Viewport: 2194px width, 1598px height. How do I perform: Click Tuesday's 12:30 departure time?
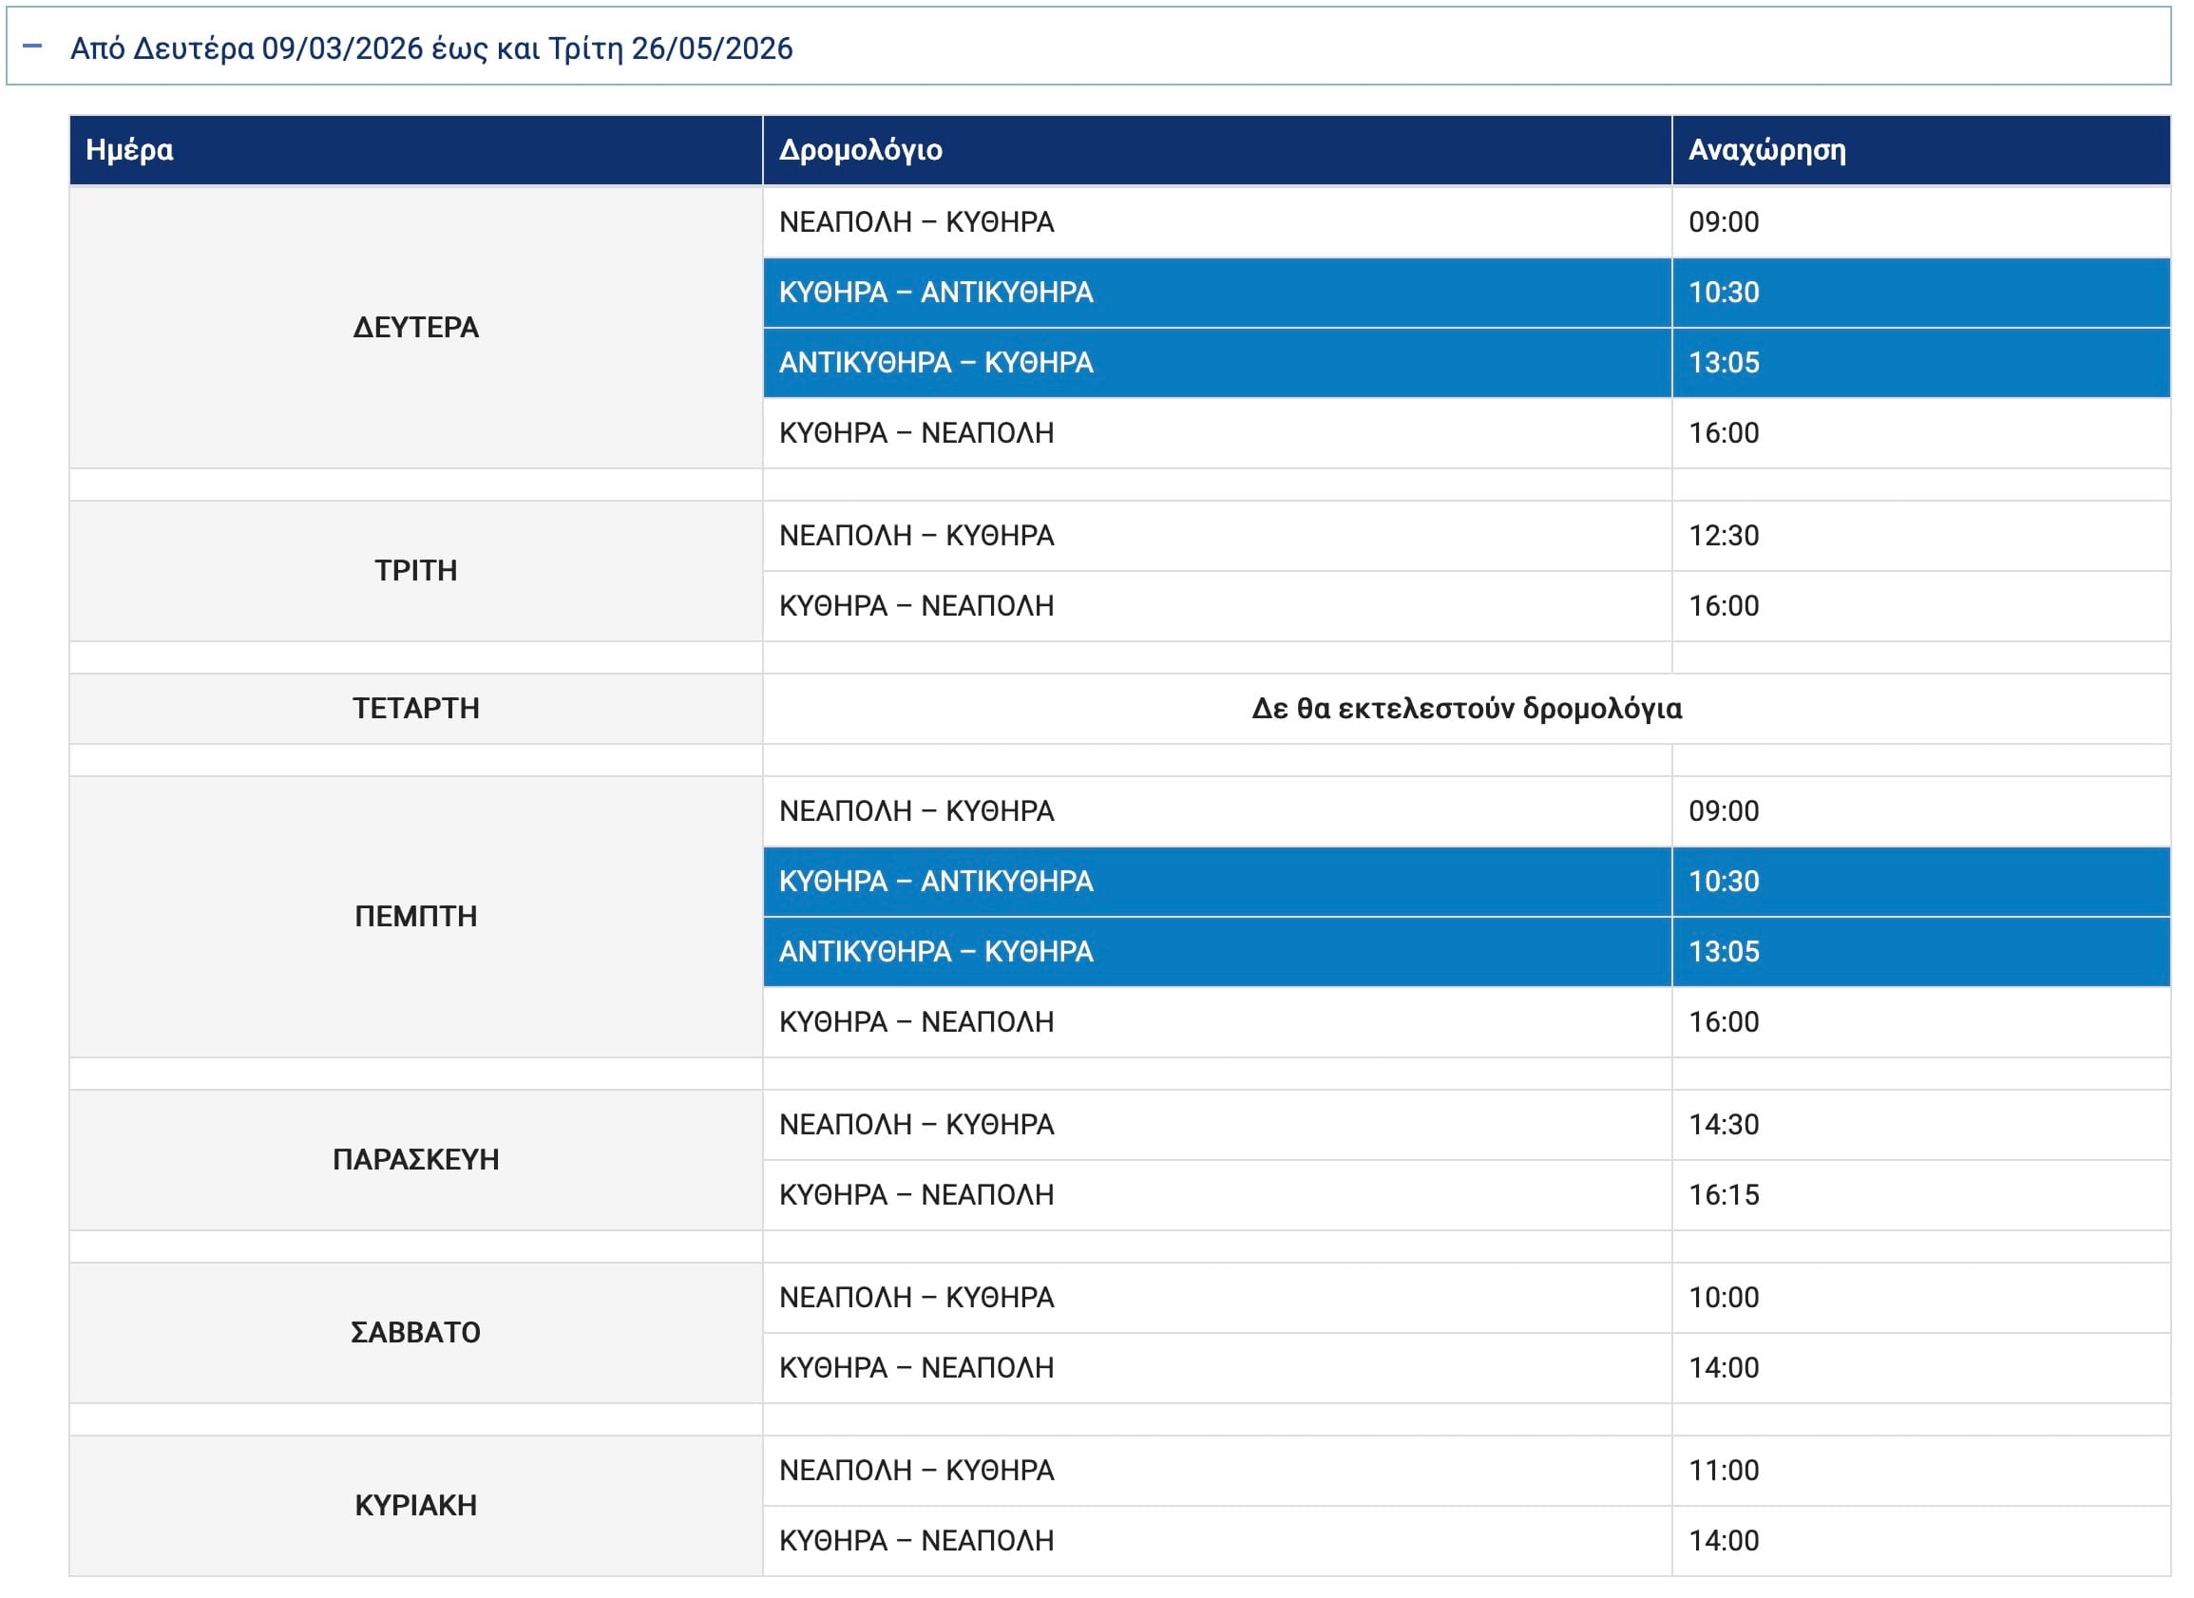pyautogui.click(x=1723, y=536)
